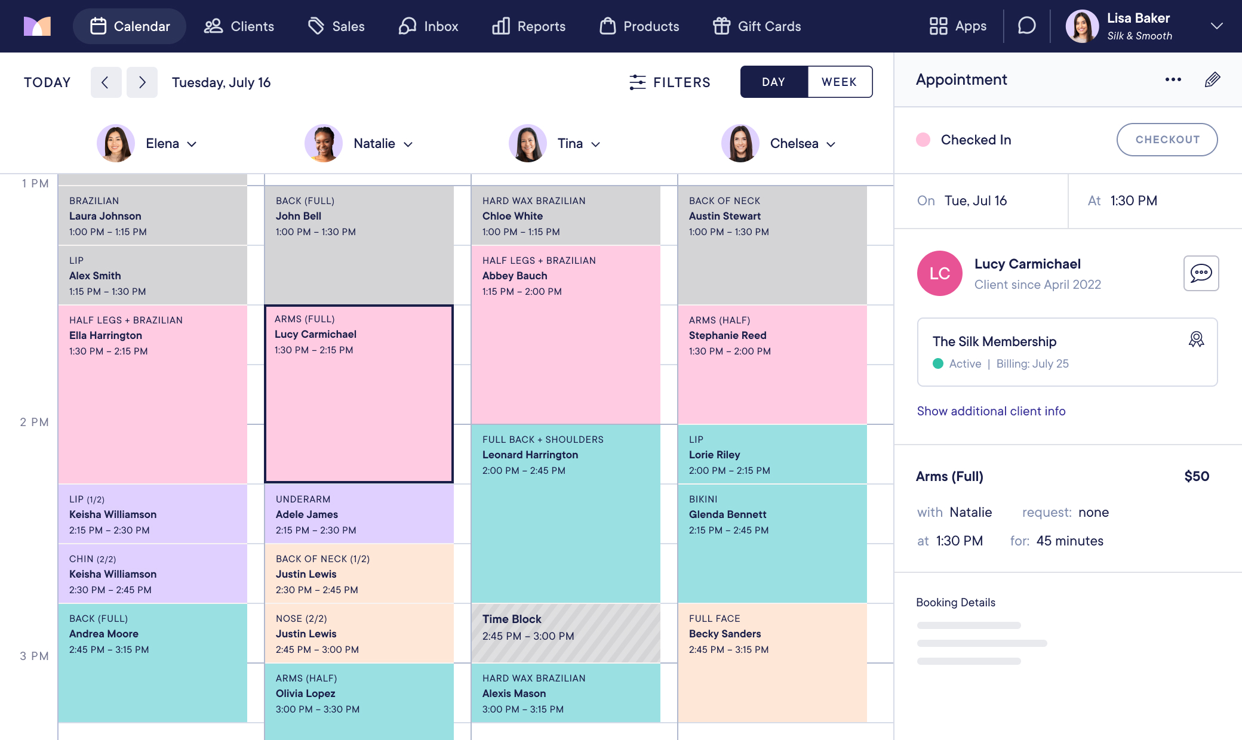Open the Filters panel
This screenshot has width=1242, height=740.
point(669,82)
